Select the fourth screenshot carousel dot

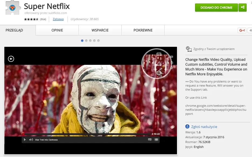click(x=94, y=41)
